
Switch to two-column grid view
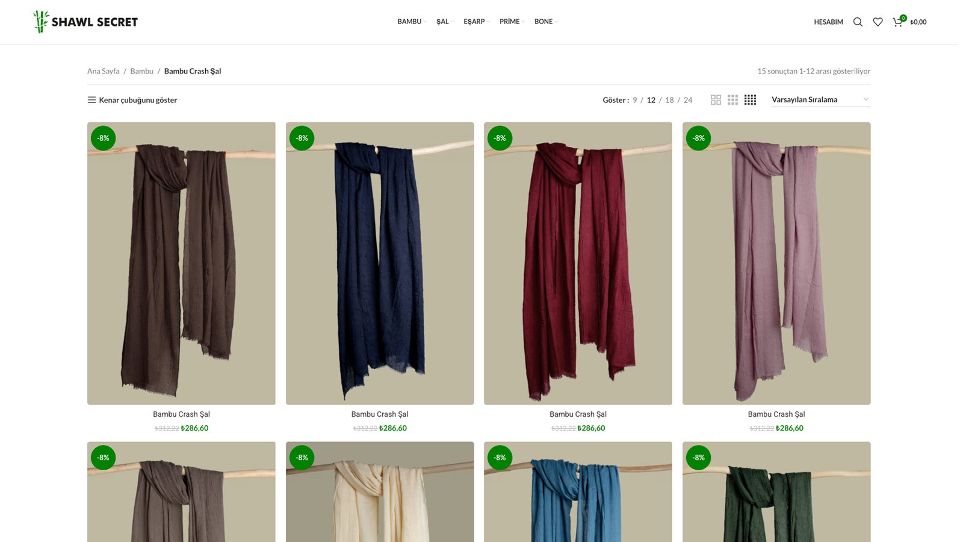click(x=716, y=100)
